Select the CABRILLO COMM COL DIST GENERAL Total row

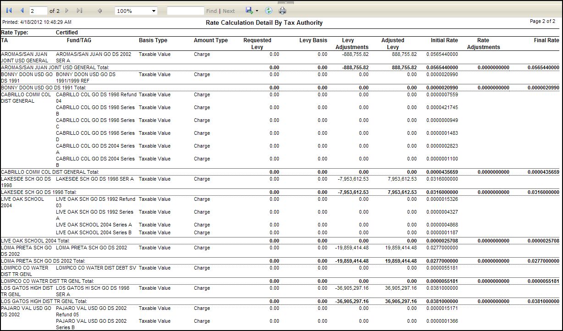click(x=50, y=172)
